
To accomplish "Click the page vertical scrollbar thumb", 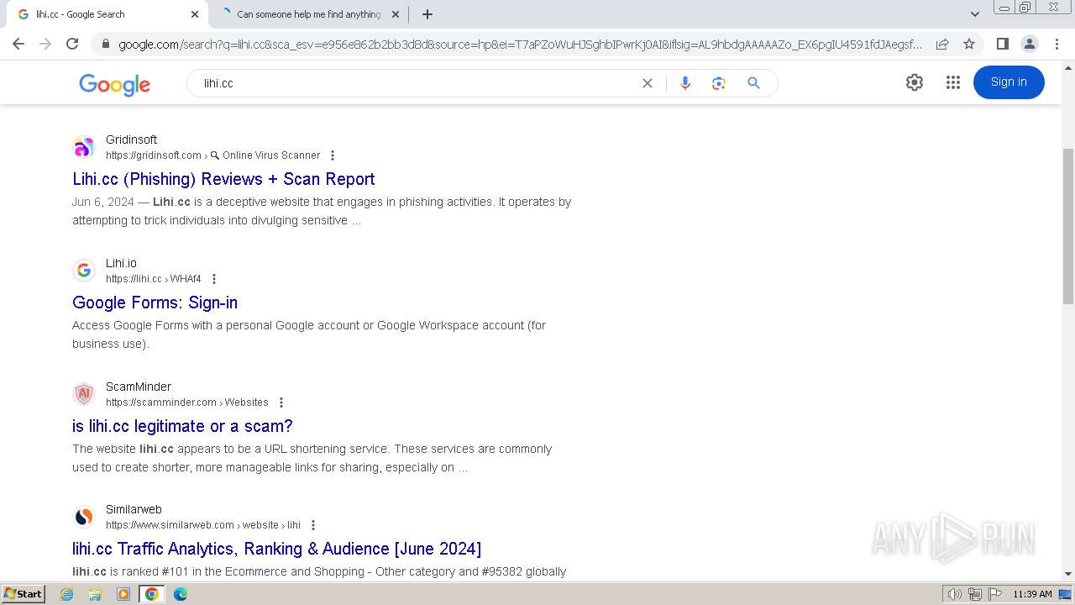I will tap(1068, 227).
